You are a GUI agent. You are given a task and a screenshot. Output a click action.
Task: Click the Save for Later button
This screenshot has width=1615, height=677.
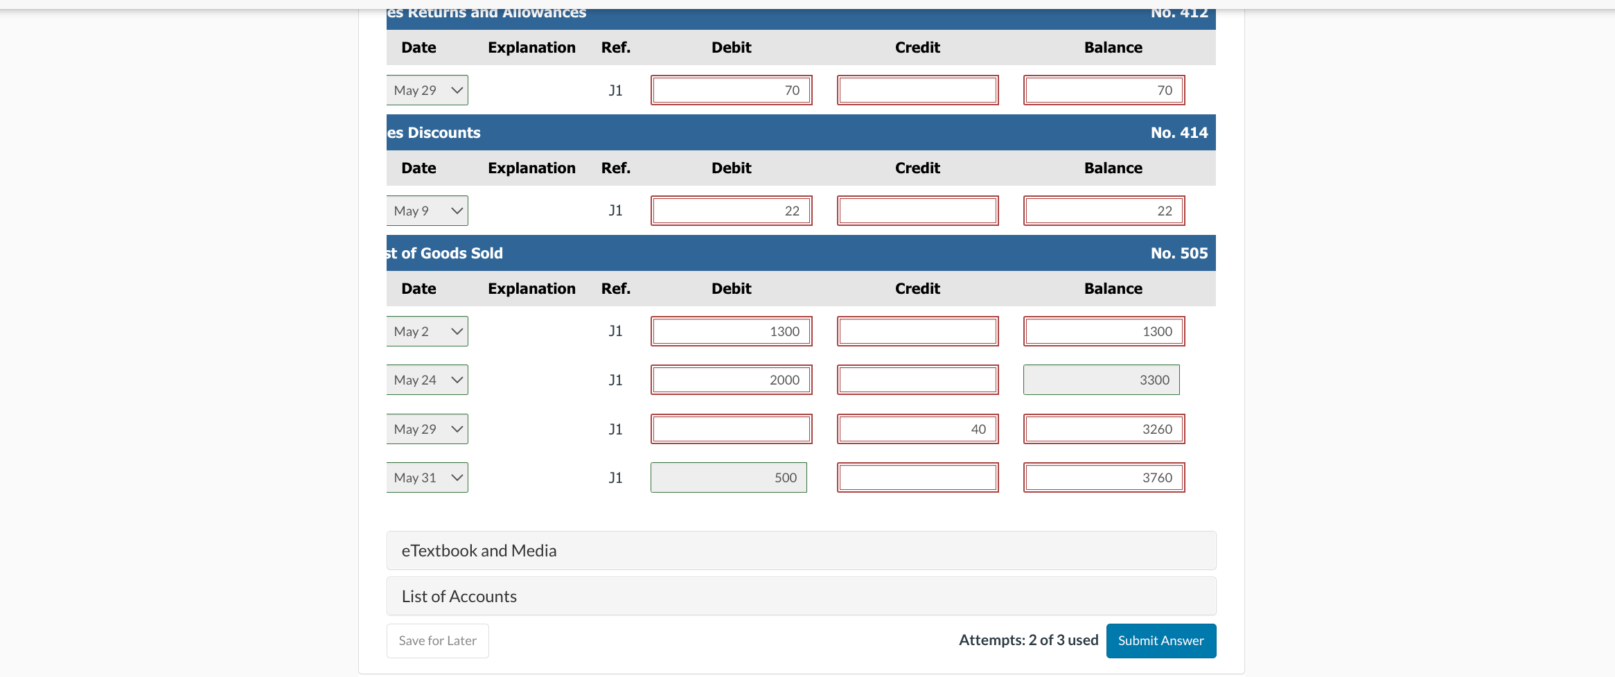(438, 641)
